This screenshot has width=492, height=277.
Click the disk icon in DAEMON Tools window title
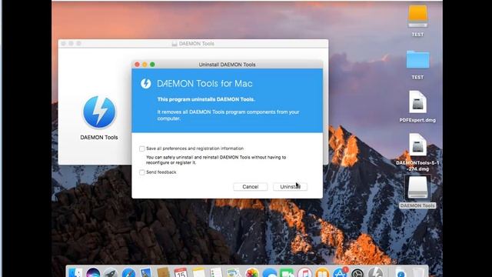coord(175,44)
